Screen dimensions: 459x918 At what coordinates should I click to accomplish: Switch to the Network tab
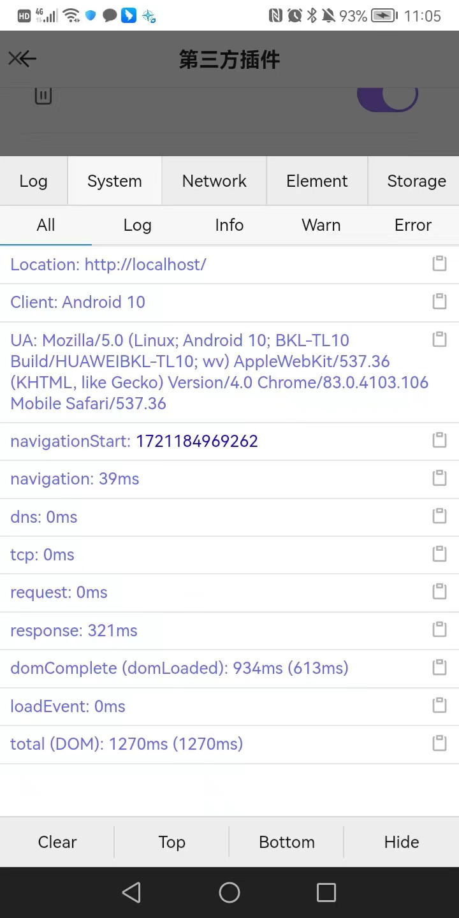(214, 181)
